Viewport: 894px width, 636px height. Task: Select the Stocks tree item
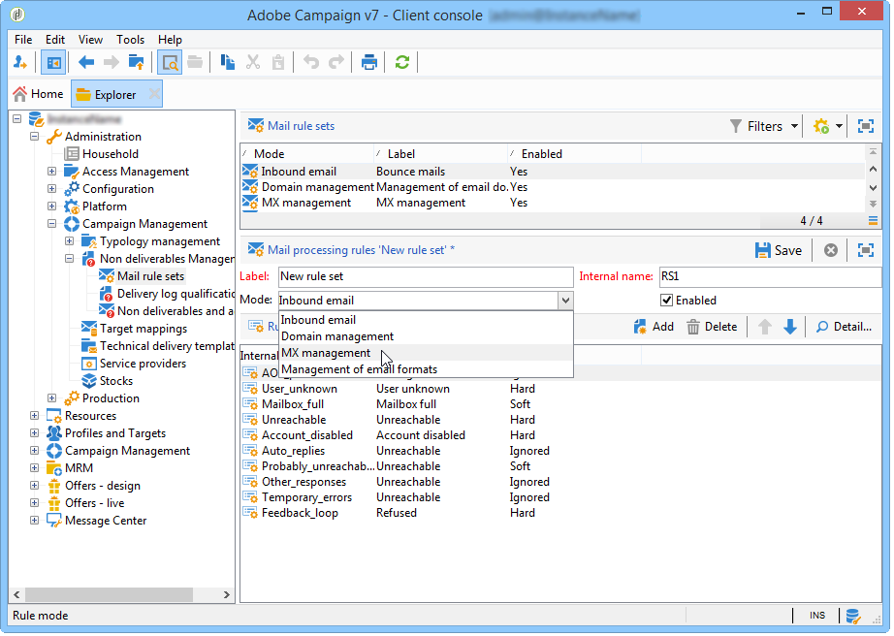click(116, 381)
